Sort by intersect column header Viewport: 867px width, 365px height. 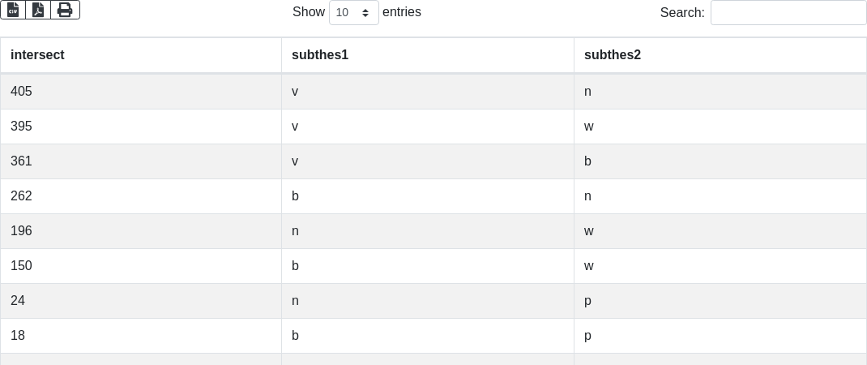37,55
